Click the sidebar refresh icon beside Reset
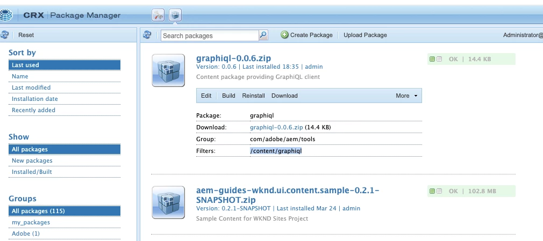Viewport: 543px width, 241px height. click(4, 35)
